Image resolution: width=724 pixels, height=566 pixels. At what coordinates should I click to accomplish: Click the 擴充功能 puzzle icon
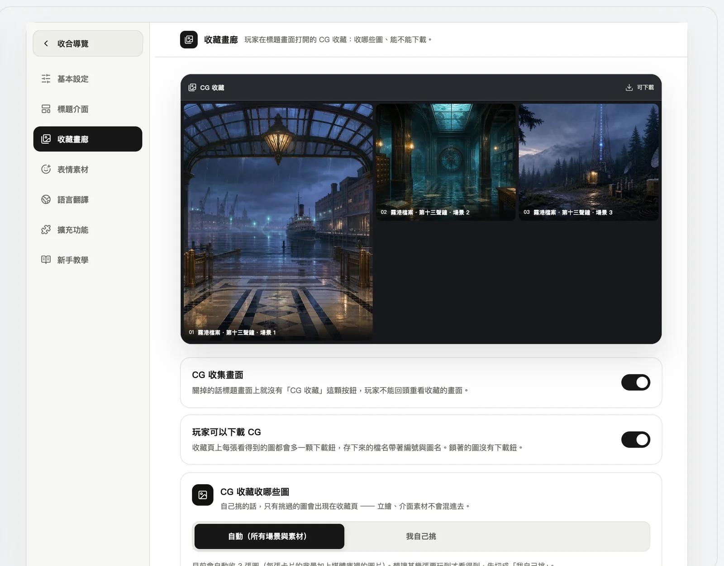click(x=46, y=230)
